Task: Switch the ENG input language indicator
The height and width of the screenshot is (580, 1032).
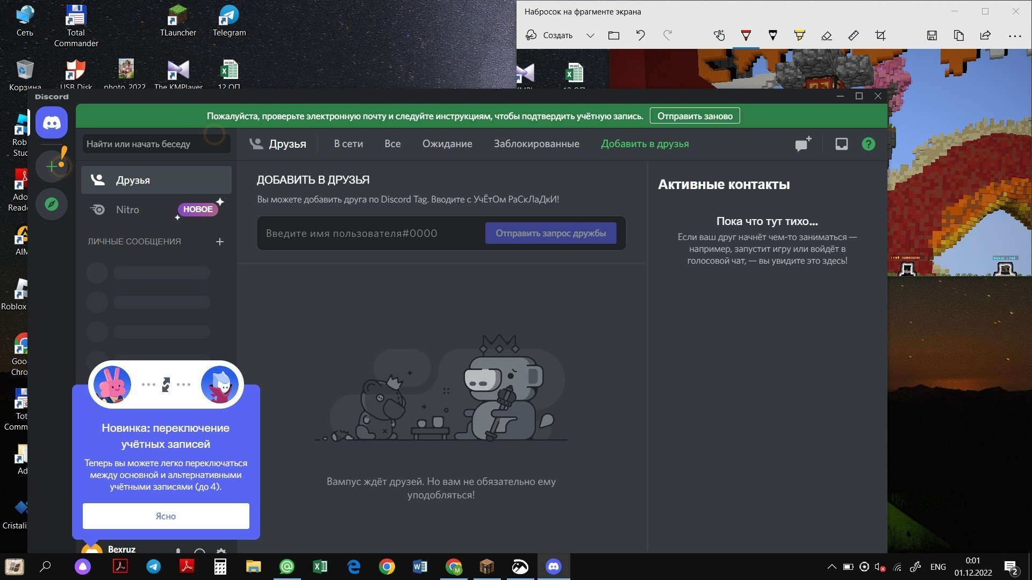Action: pos(938,567)
